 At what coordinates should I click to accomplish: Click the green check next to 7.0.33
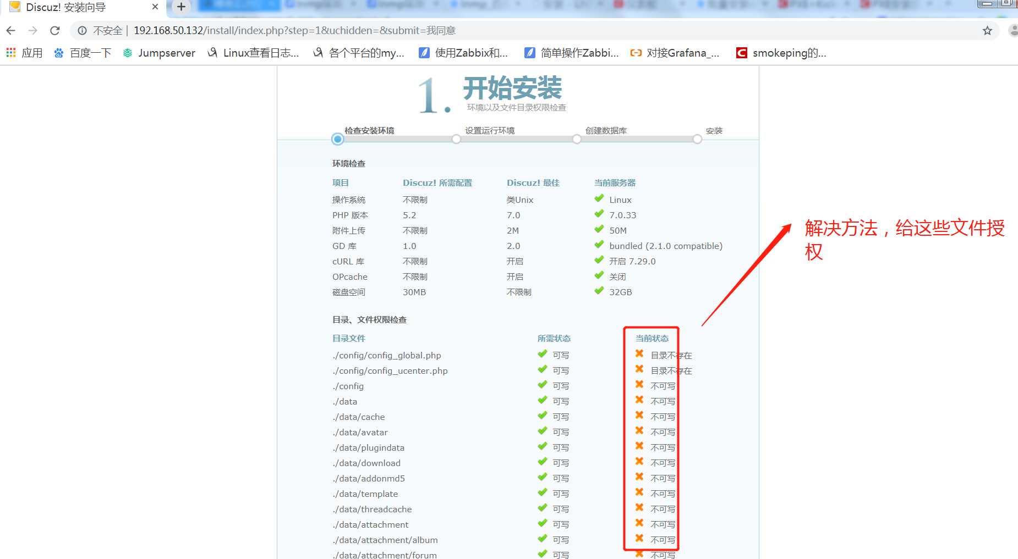coord(599,214)
